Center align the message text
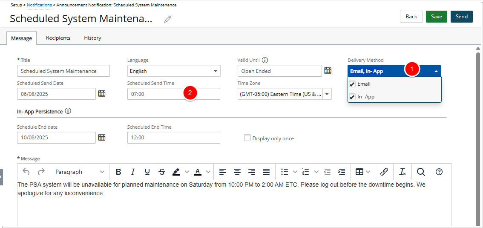 [x=237, y=172]
